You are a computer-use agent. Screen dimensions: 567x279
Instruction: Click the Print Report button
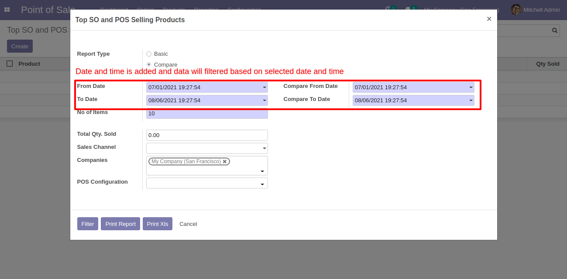pyautogui.click(x=120, y=224)
